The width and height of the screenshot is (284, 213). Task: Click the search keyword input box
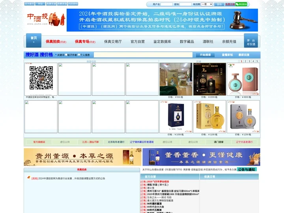[143, 55]
